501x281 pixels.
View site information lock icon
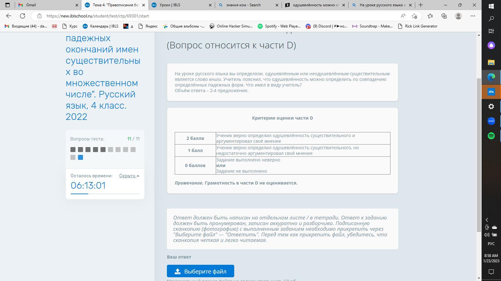point(39,16)
